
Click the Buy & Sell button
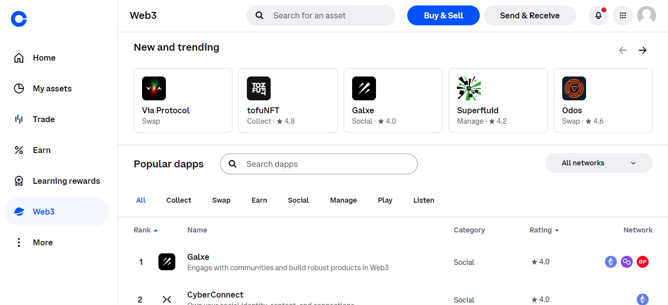[x=443, y=15]
